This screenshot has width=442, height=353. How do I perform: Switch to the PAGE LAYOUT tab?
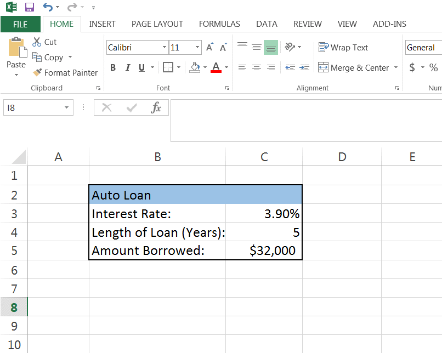click(x=157, y=24)
